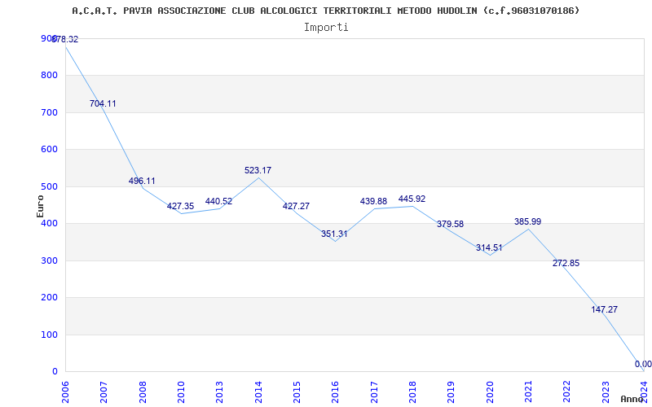The width and height of the screenshot is (652, 407).
Task: Click x-axis year 2016
Action: (x=336, y=392)
